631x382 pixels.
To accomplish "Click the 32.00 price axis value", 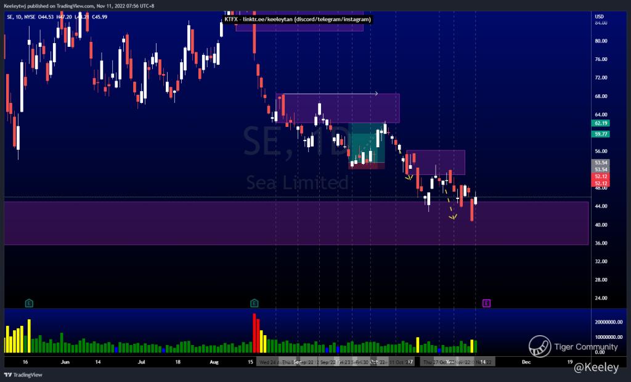I will [601, 261].
